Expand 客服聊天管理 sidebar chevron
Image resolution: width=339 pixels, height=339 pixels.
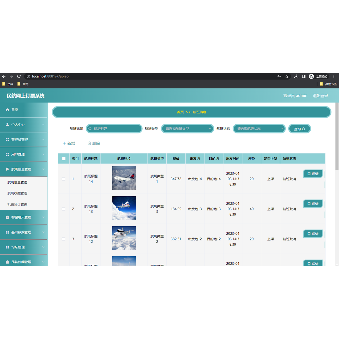[43, 217]
